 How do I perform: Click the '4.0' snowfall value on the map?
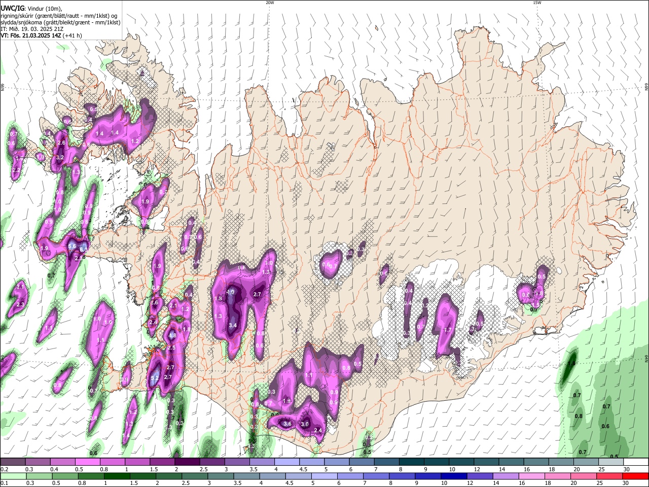point(231,292)
